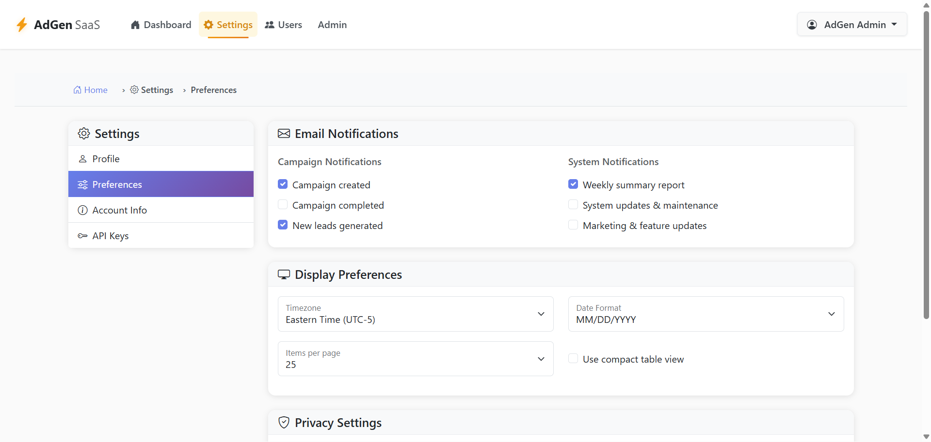This screenshot has height=442, width=931.
Task: Click the scrollbar up arrow
Action: pos(926,5)
